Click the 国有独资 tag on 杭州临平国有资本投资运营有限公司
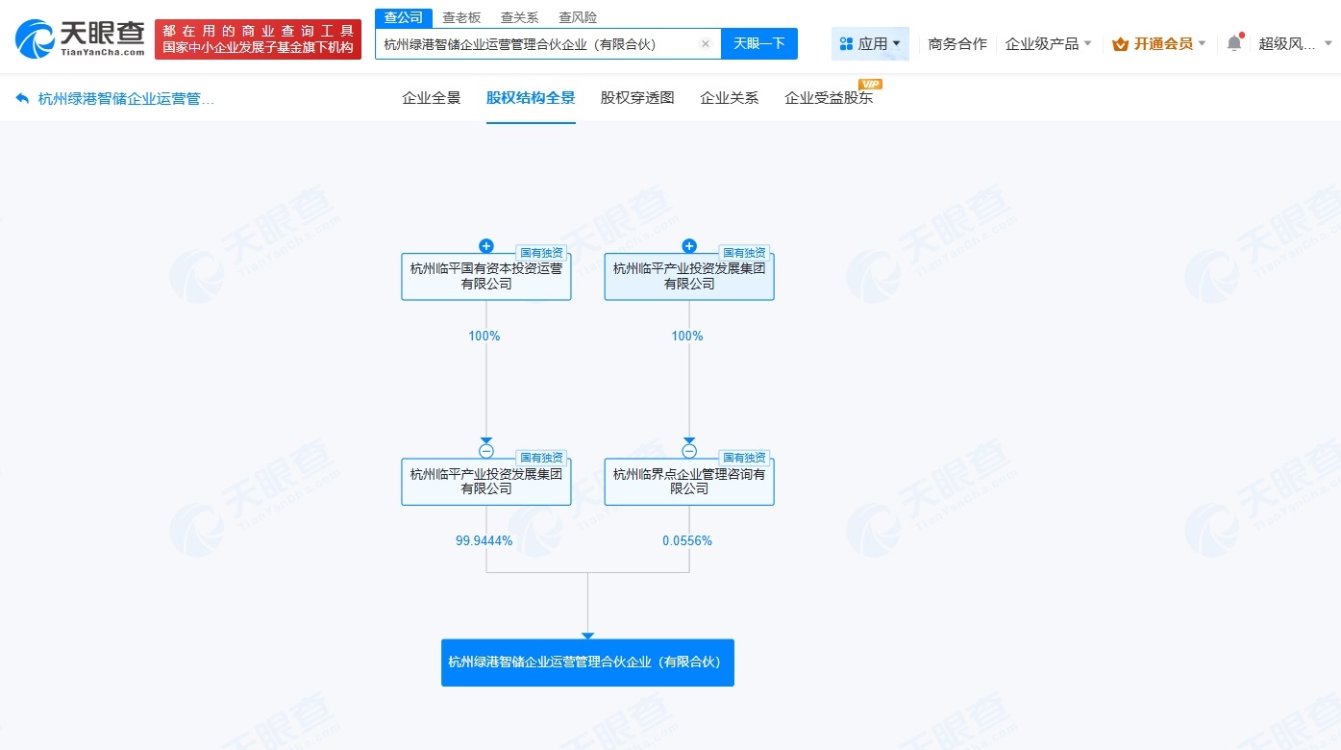 point(541,253)
